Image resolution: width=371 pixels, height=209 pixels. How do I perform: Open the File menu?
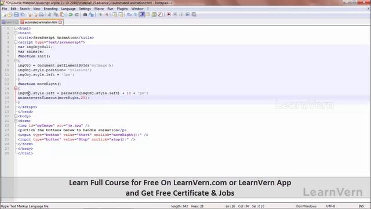[5, 9]
